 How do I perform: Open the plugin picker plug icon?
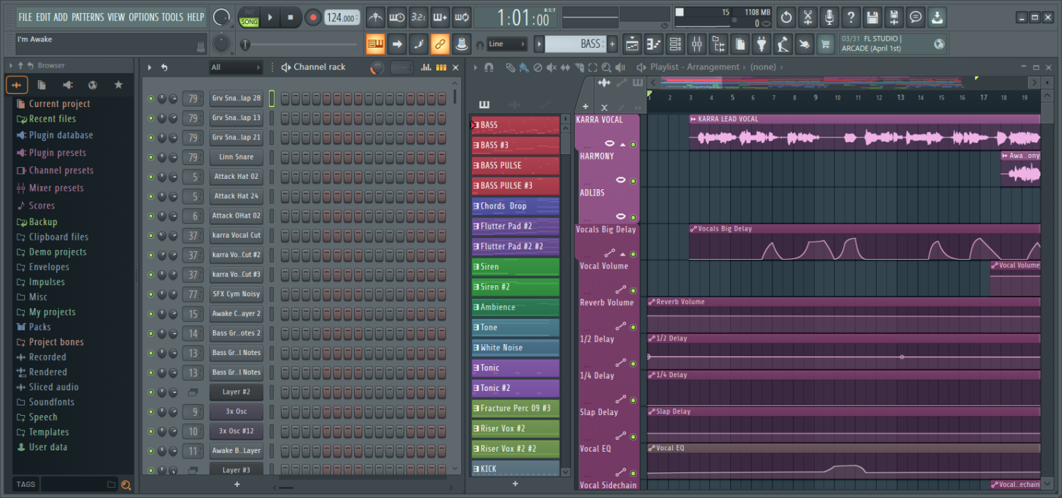click(x=761, y=44)
